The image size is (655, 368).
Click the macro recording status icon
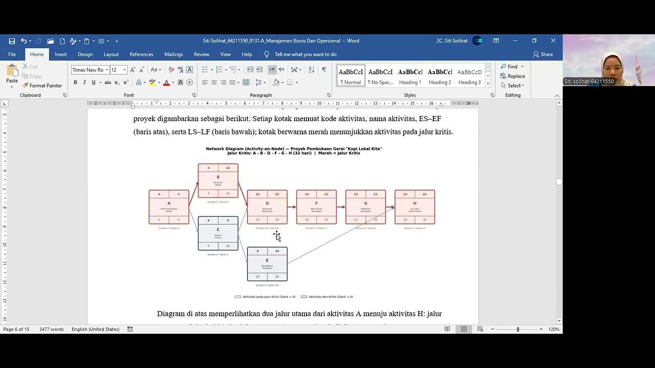click(130, 329)
